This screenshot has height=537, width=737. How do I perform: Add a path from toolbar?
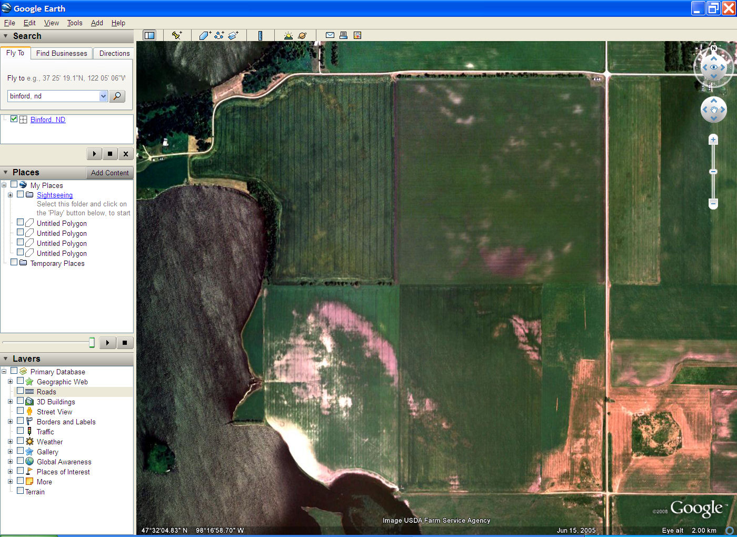coord(219,35)
